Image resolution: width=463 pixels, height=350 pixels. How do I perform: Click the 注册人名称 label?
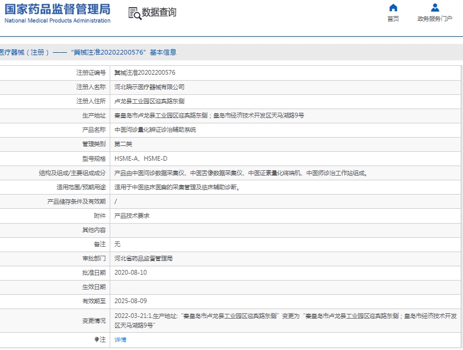point(91,87)
